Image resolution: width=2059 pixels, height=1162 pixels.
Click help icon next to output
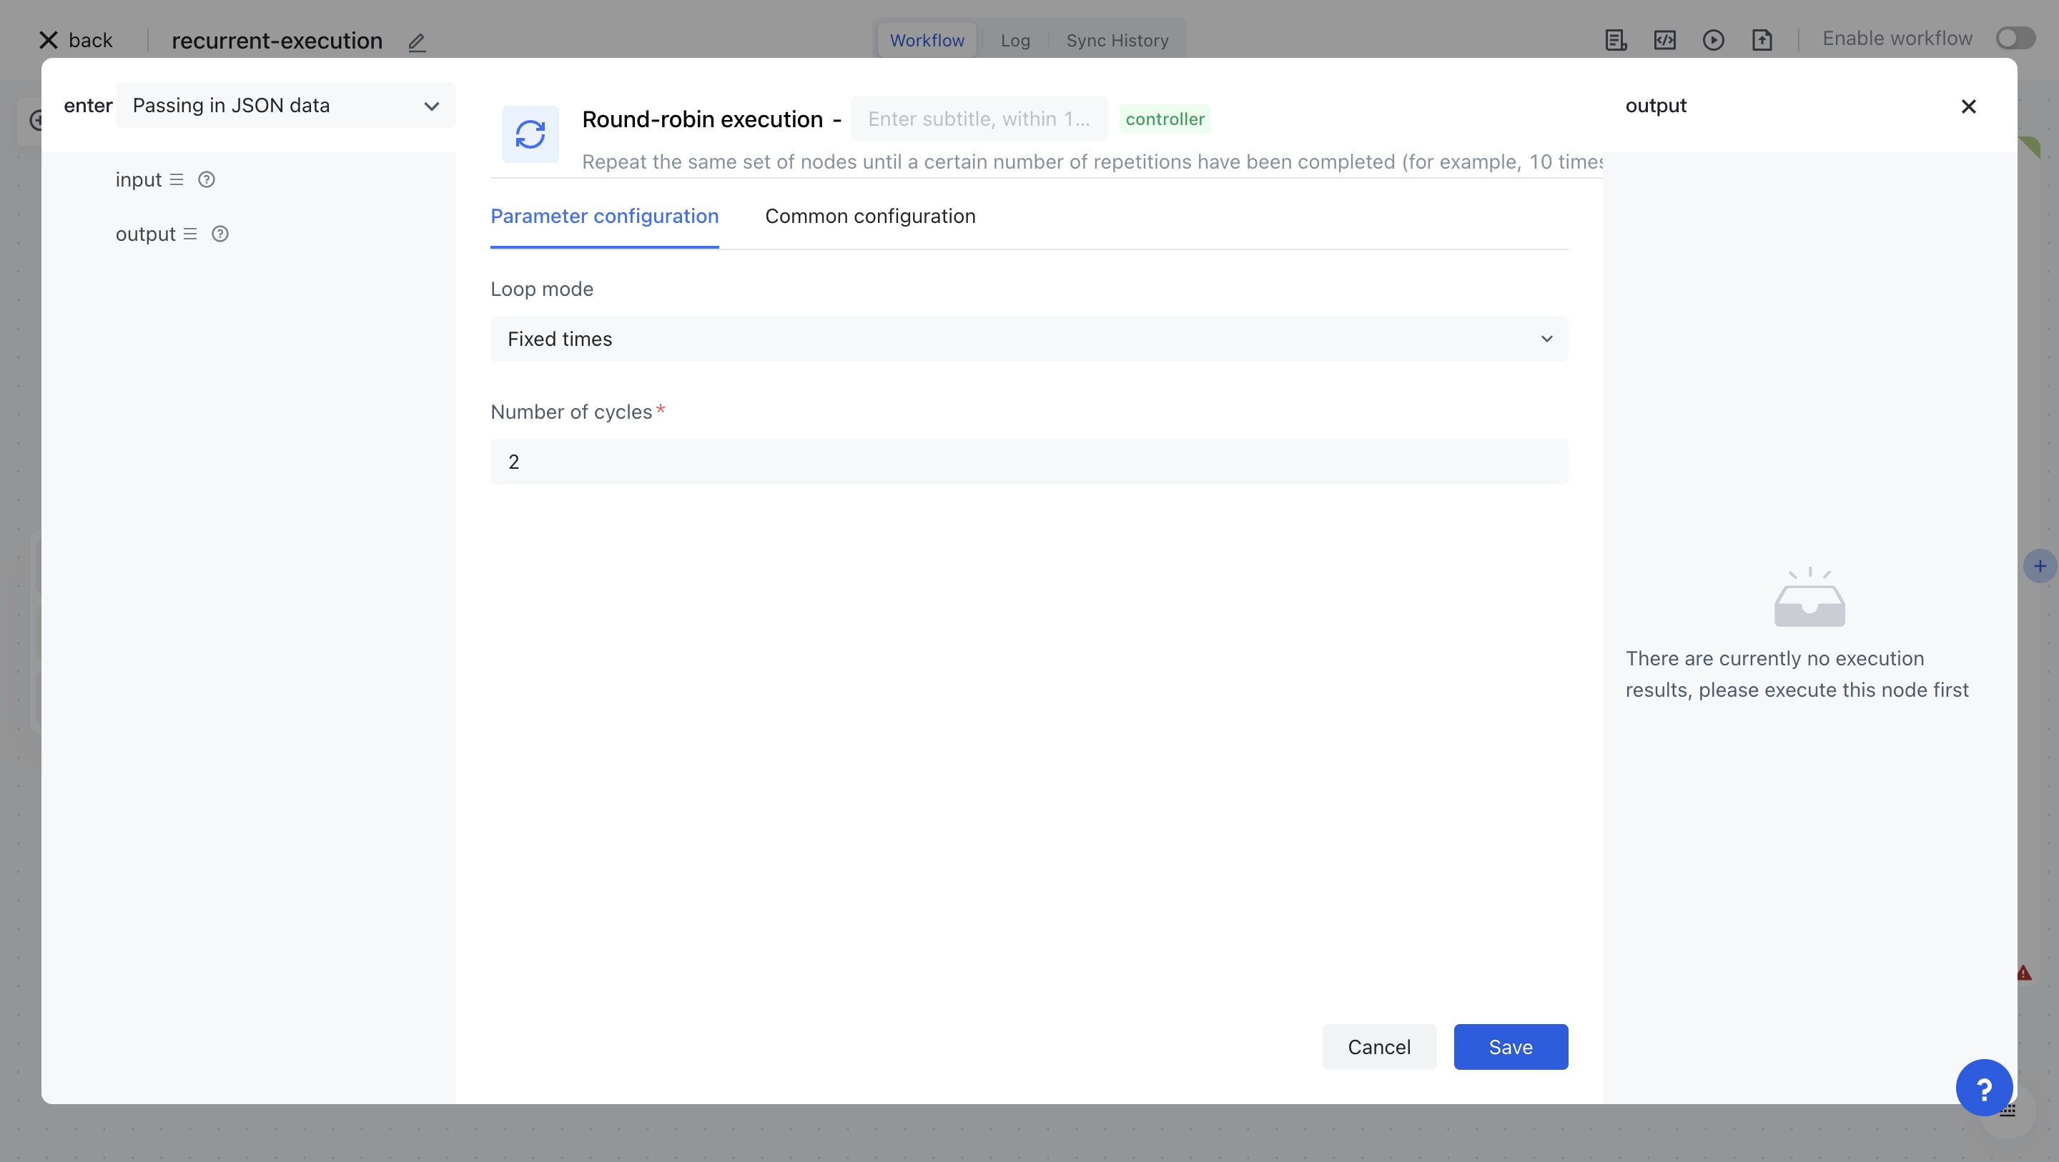[219, 234]
